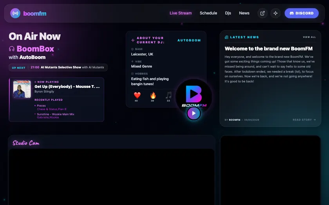This screenshot has width=329, height=205.
Task: Open the Welcome to the brand new BoomFM headline
Action: 269,48
